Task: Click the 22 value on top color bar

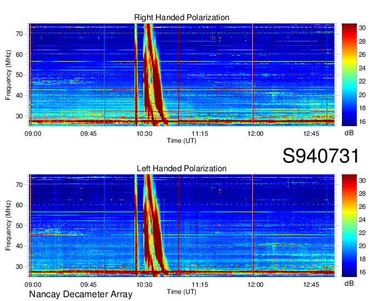Action: [x=362, y=81]
